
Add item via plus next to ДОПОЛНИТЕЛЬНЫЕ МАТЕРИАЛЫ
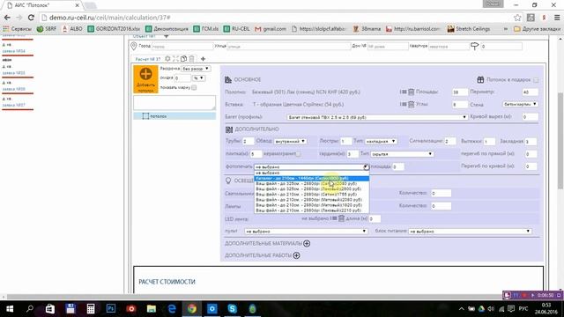click(x=307, y=243)
